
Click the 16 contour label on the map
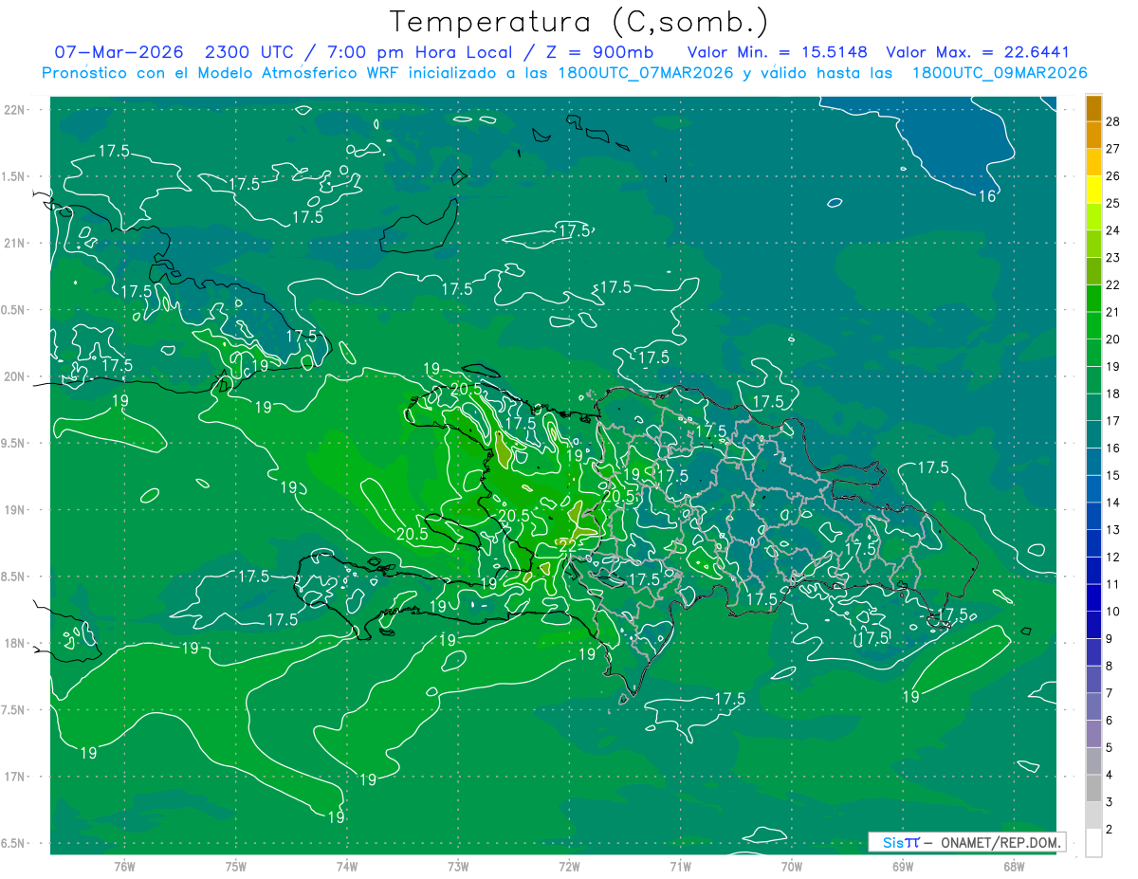(987, 196)
